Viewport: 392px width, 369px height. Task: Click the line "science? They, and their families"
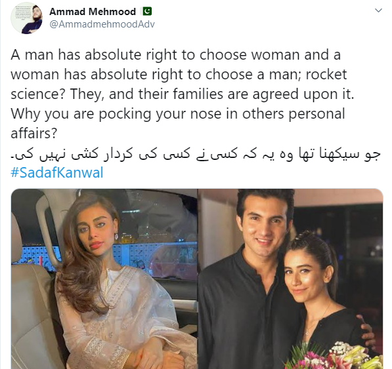[x=183, y=94]
